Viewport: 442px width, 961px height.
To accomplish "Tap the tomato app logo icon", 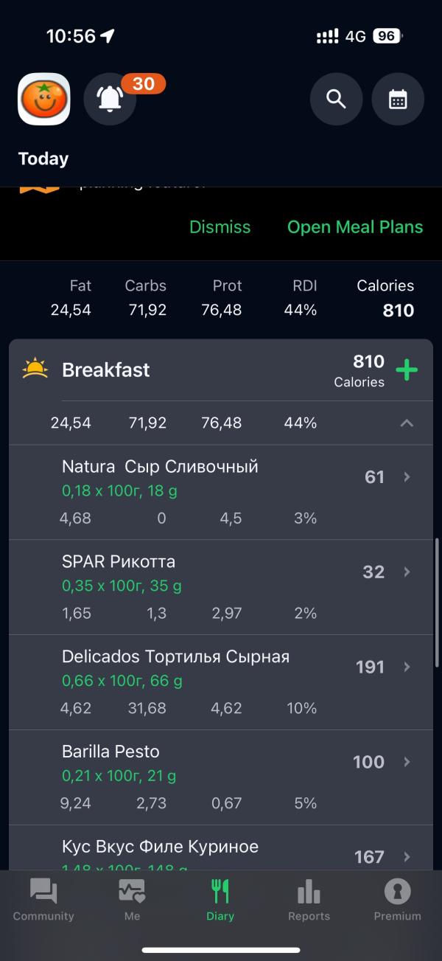I will (x=44, y=99).
